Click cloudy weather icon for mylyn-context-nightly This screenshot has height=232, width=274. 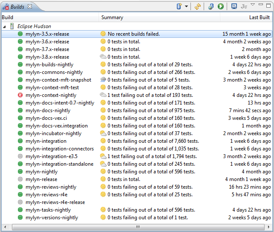103,95
